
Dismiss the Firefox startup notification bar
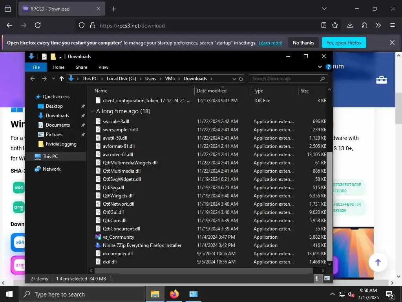392,42
